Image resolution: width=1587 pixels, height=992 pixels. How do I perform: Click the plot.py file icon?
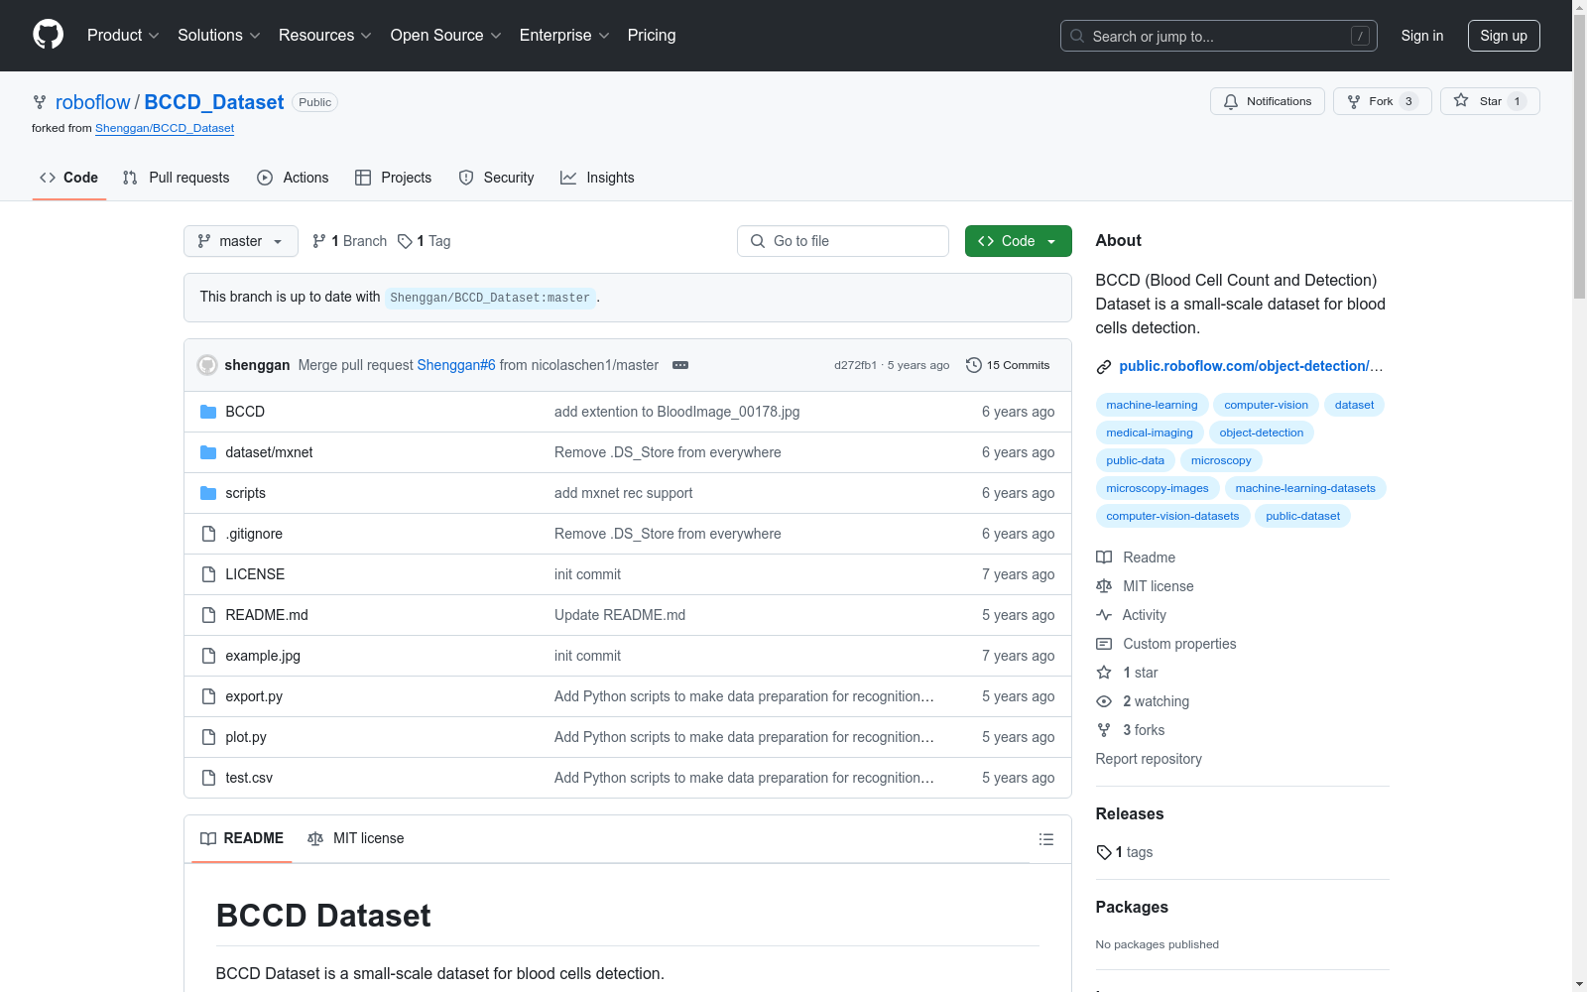(x=208, y=737)
